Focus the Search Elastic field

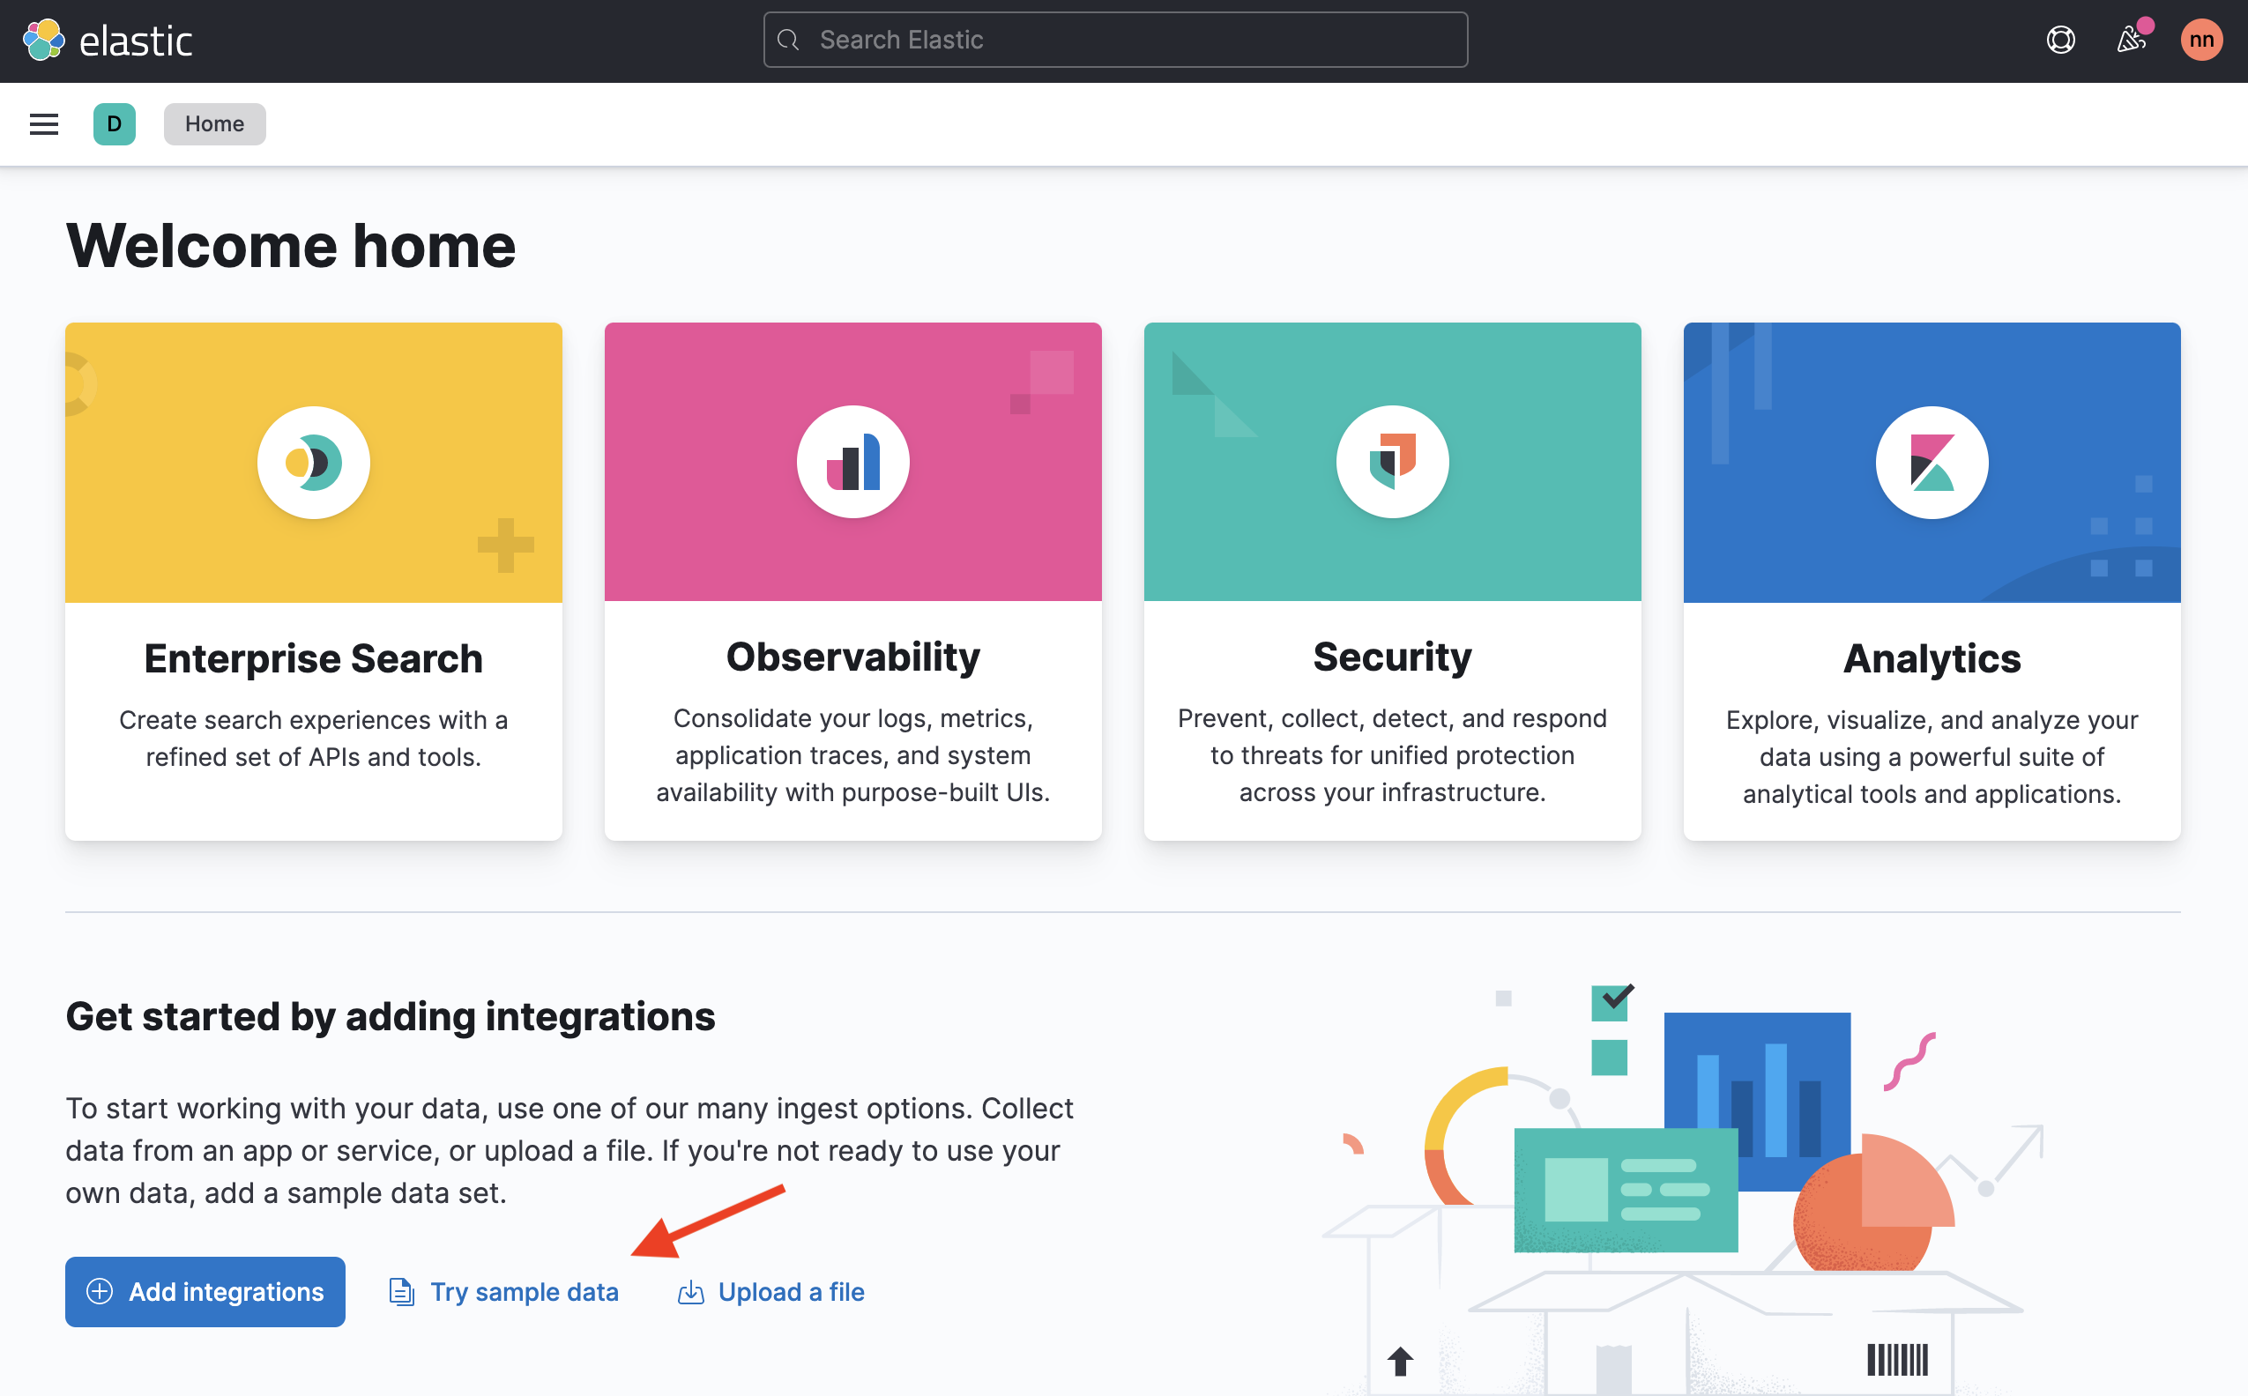coord(1116,40)
